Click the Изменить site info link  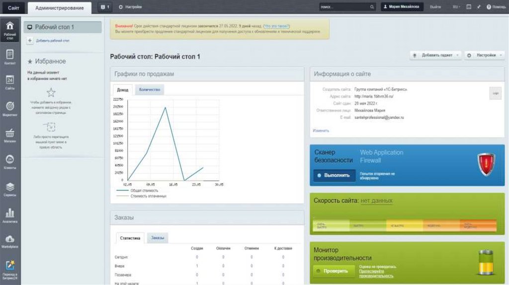(x=321, y=131)
